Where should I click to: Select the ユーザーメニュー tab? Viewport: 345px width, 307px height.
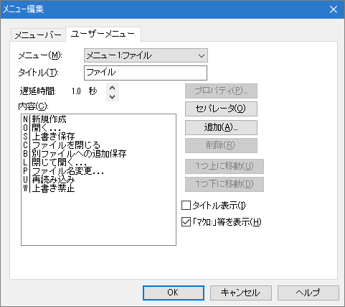(103, 34)
